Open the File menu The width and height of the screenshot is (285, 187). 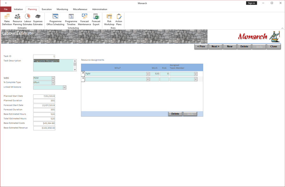coord(6,9)
